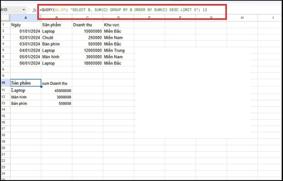The height and width of the screenshot is (181, 283).
Task: Click the Chuột product cell
Action: click(57, 38)
